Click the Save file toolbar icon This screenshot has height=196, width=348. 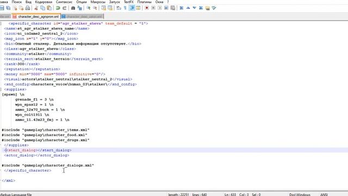[2, 8]
